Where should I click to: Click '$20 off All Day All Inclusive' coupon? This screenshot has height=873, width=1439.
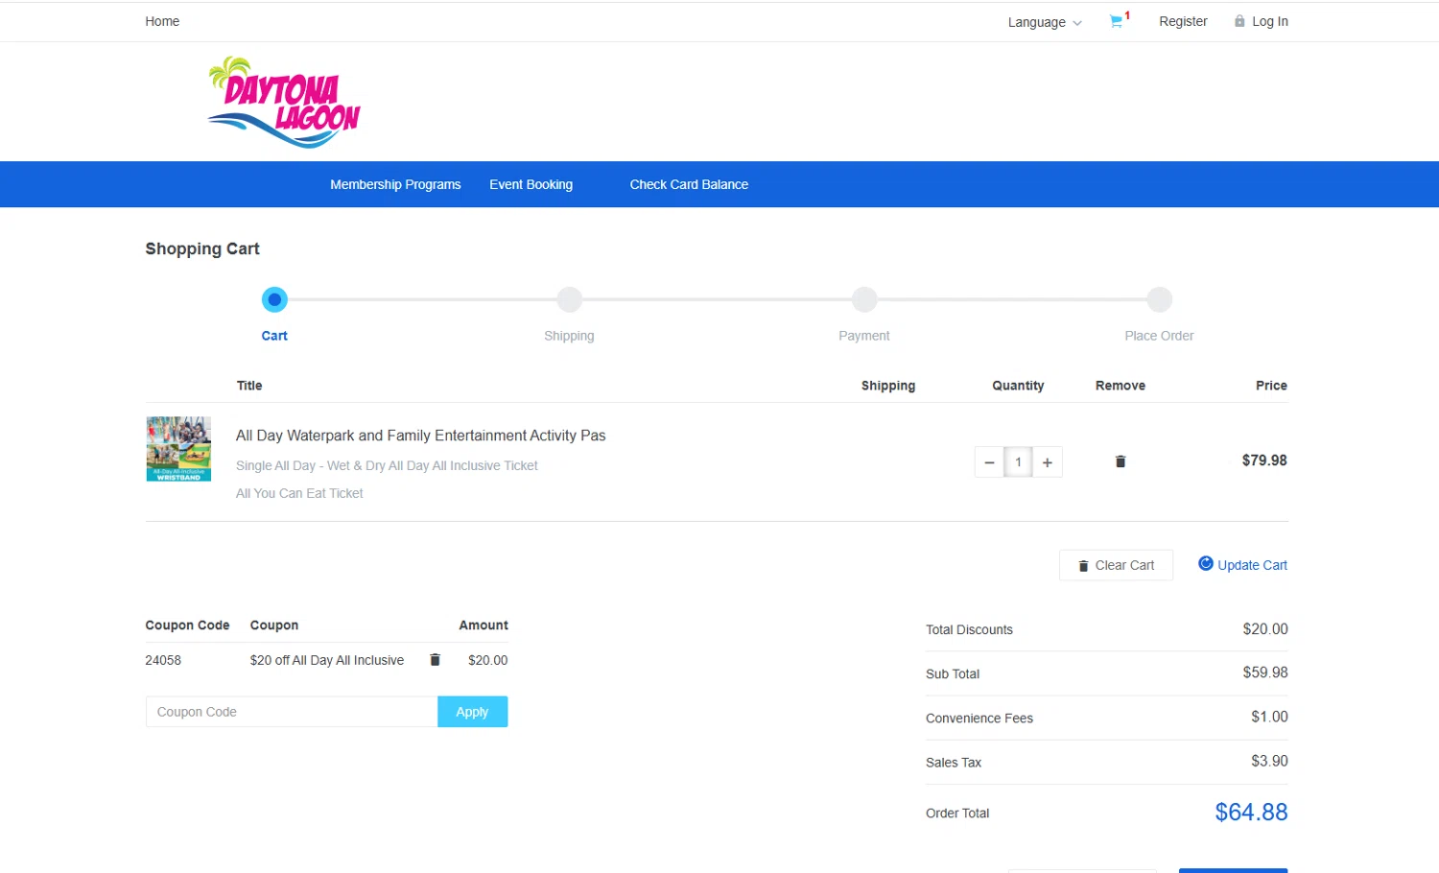point(327,660)
